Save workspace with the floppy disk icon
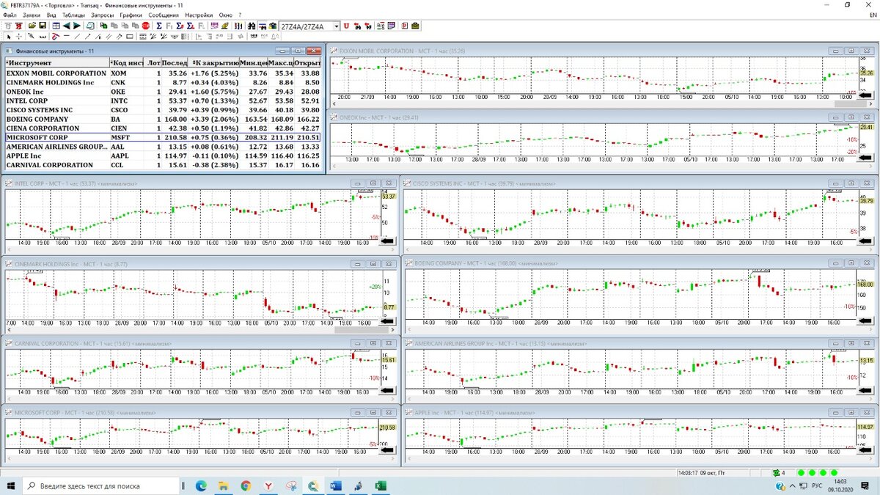This screenshot has height=495, width=880. pyautogui.click(x=43, y=26)
